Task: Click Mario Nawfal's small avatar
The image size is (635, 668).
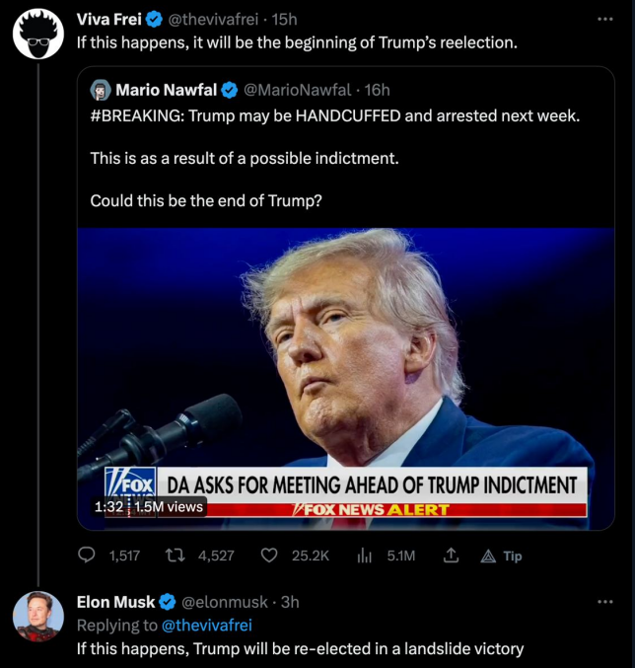Action: pyautogui.click(x=100, y=91)
